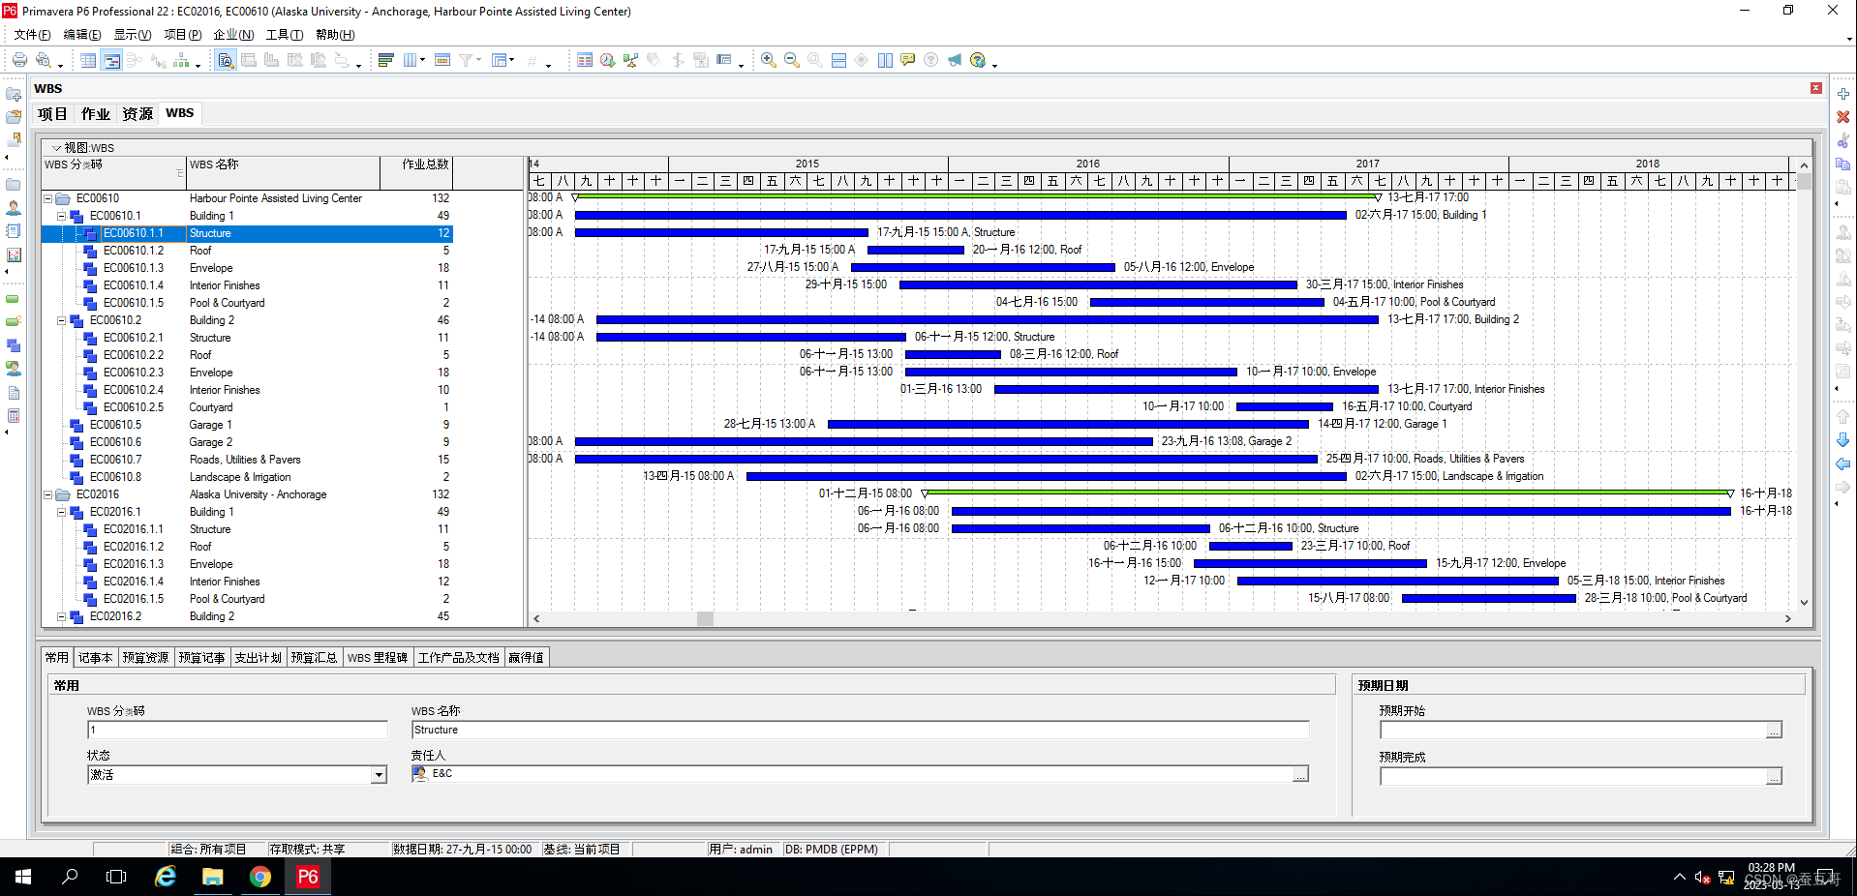Viewport: 1857px width, 896px height.
Task: Click the Columns toolbar icon
Action: 411,60
